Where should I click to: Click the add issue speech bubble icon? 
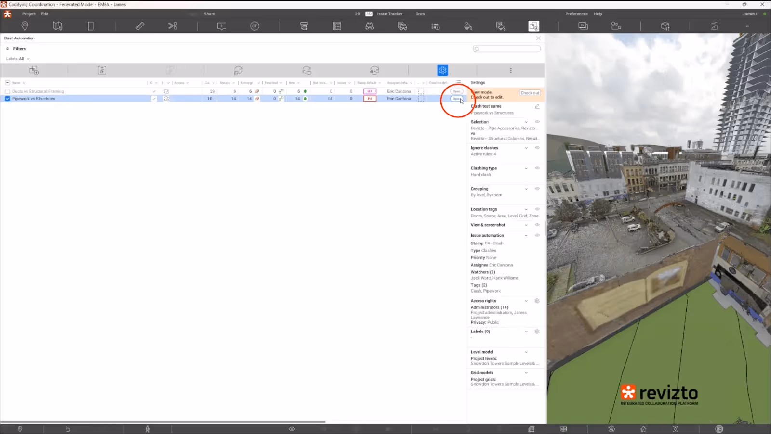(x=222, y=26)
